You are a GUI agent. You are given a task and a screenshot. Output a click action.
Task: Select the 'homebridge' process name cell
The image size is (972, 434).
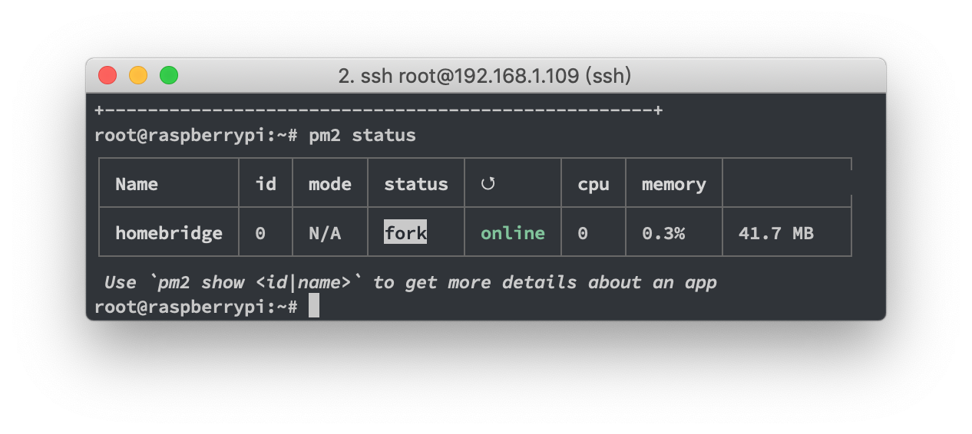tap(169, 233)
